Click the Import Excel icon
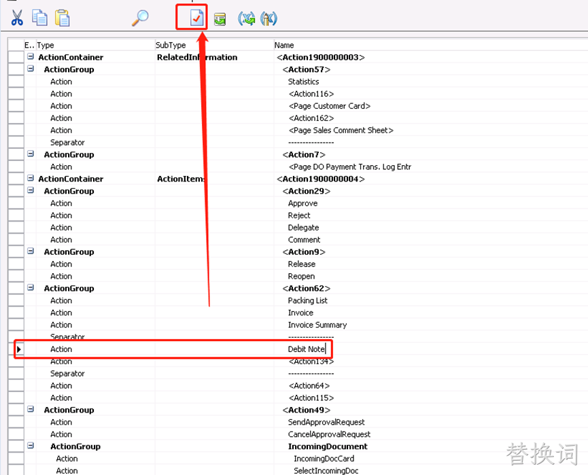Image resolution: width=588 pixels, height=475 pixels. [246, 18]
